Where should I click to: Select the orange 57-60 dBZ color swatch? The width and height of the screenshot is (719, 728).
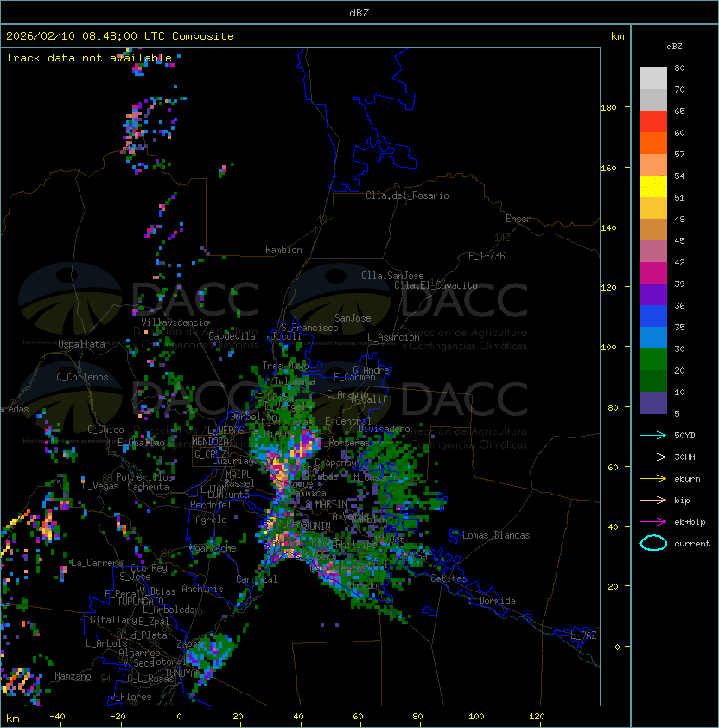[653, 144]
